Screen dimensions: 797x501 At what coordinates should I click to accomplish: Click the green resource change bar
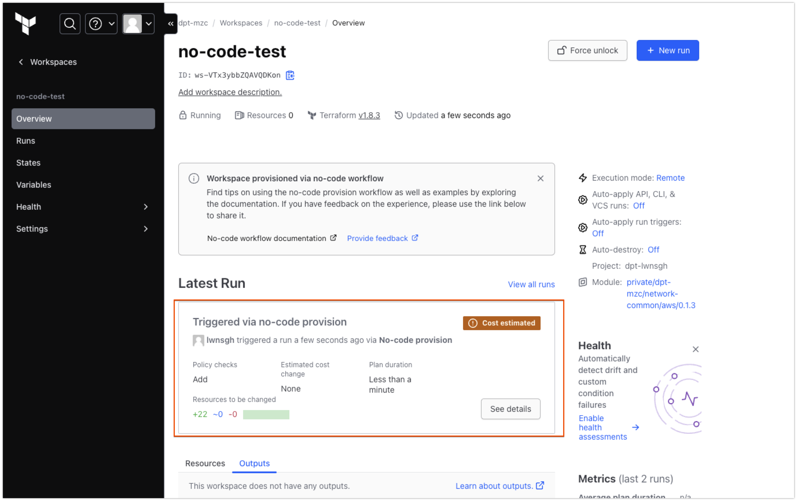point(266,415)
